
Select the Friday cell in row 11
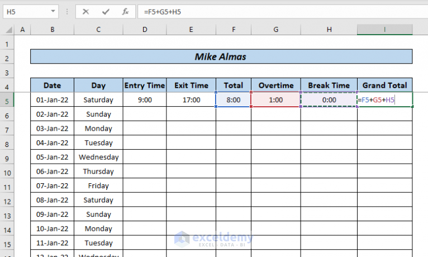pos(98,185)
